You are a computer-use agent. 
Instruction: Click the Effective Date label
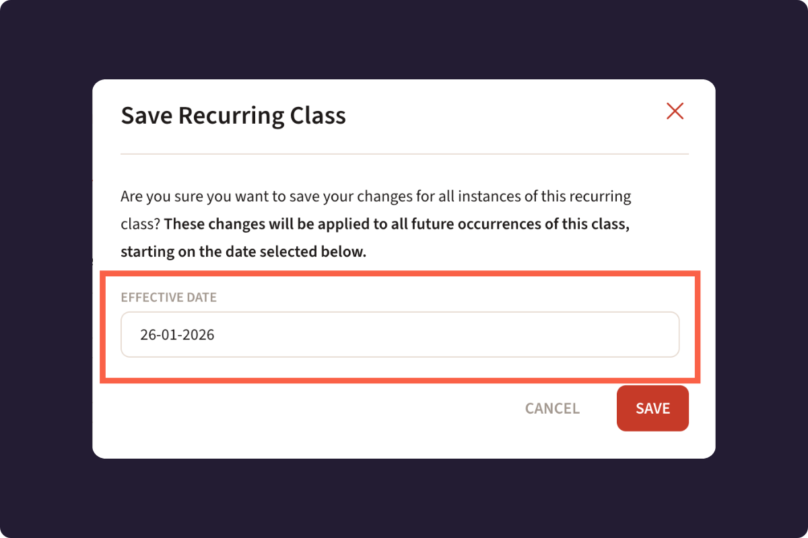tap(168, 297)
